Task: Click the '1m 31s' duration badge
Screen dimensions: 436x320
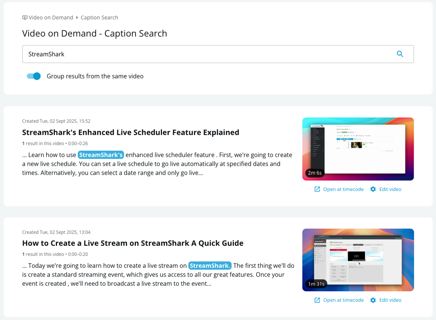Action: pyautogui.click(x=316, y=284)
